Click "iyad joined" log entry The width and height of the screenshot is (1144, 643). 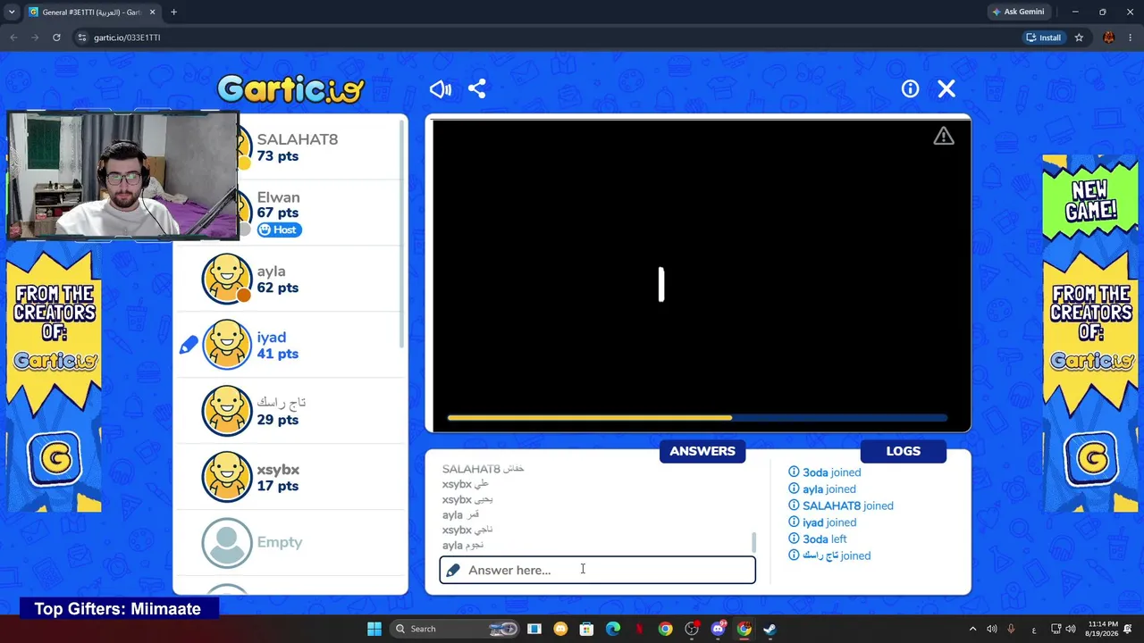click(822, 522)
